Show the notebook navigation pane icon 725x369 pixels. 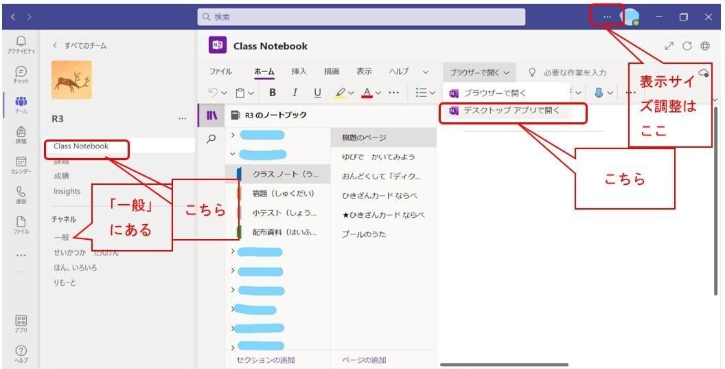(x=211, y=115)
